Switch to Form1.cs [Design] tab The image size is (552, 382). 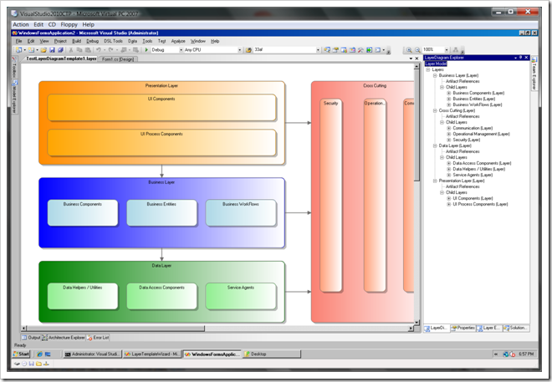click(x=118, y=59)
